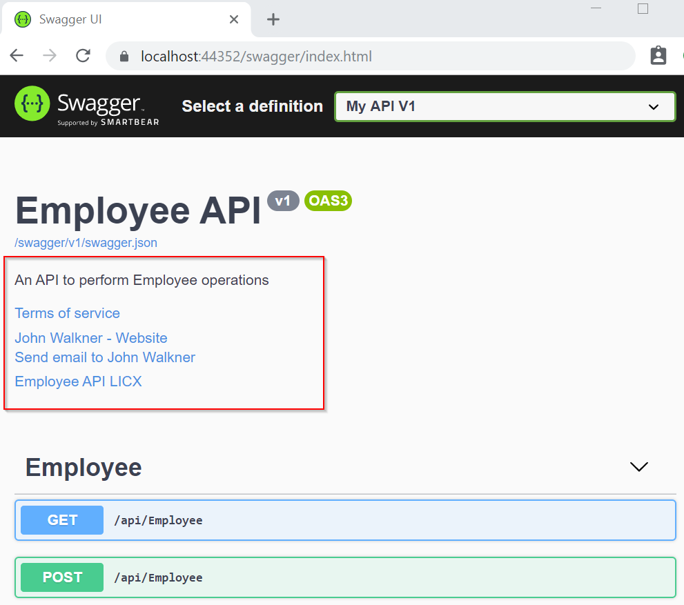The width and height of the screenshot is (684, 605).
Task: Open a new browser tab
Action: click(x=272, y=19)
